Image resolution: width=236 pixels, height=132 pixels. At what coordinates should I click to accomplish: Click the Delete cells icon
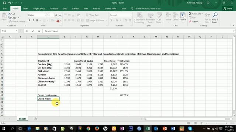pos(176,15)
